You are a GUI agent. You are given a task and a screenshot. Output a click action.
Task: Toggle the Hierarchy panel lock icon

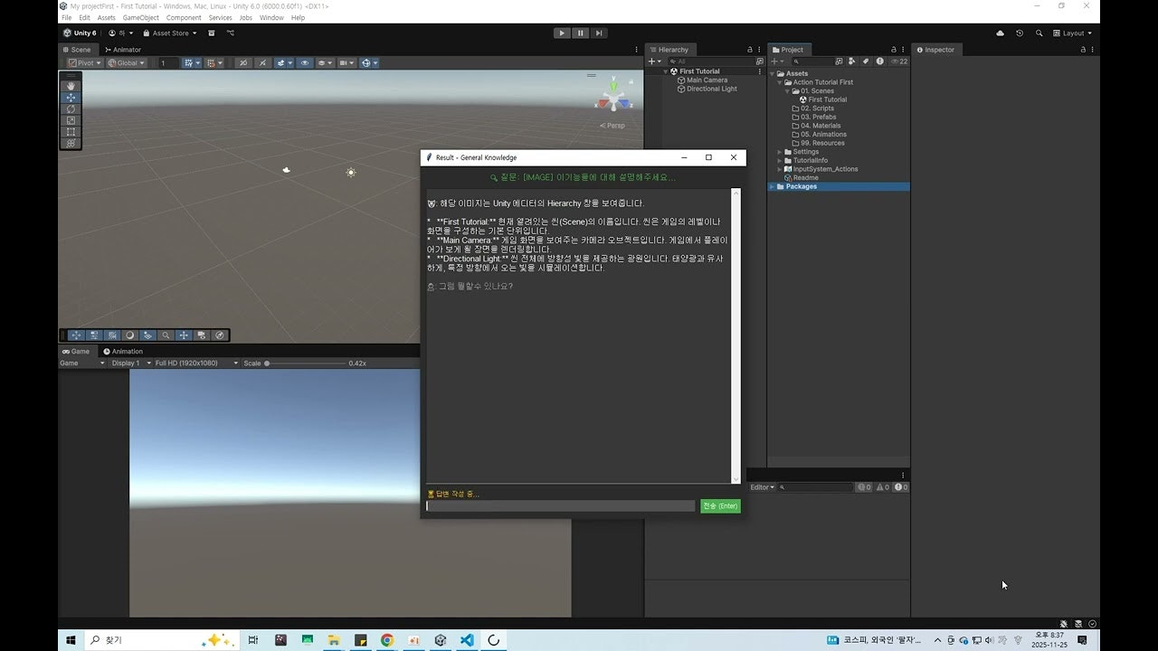point(749,50)
